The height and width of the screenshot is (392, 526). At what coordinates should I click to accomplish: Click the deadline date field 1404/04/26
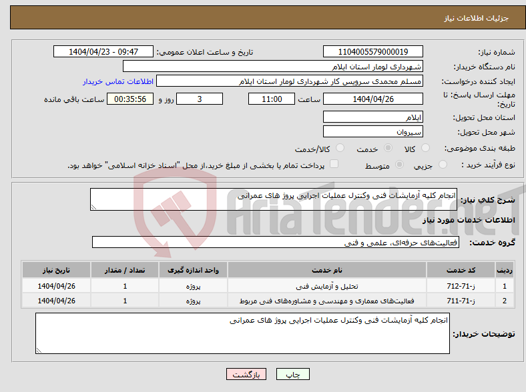372,99
